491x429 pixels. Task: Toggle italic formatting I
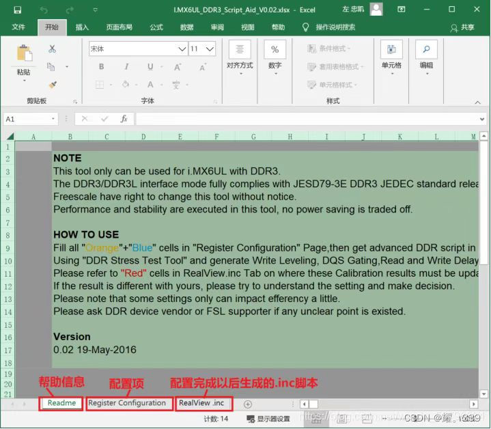tap(126, 67)
